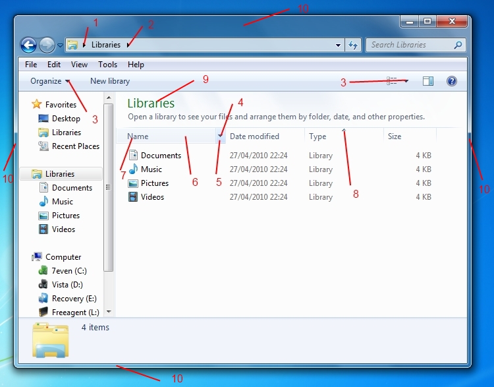Image resolution: width=494 pixels, height=387 pixels.
Task: Open the Freeagent (L:) drive
Action: (75, 313)
